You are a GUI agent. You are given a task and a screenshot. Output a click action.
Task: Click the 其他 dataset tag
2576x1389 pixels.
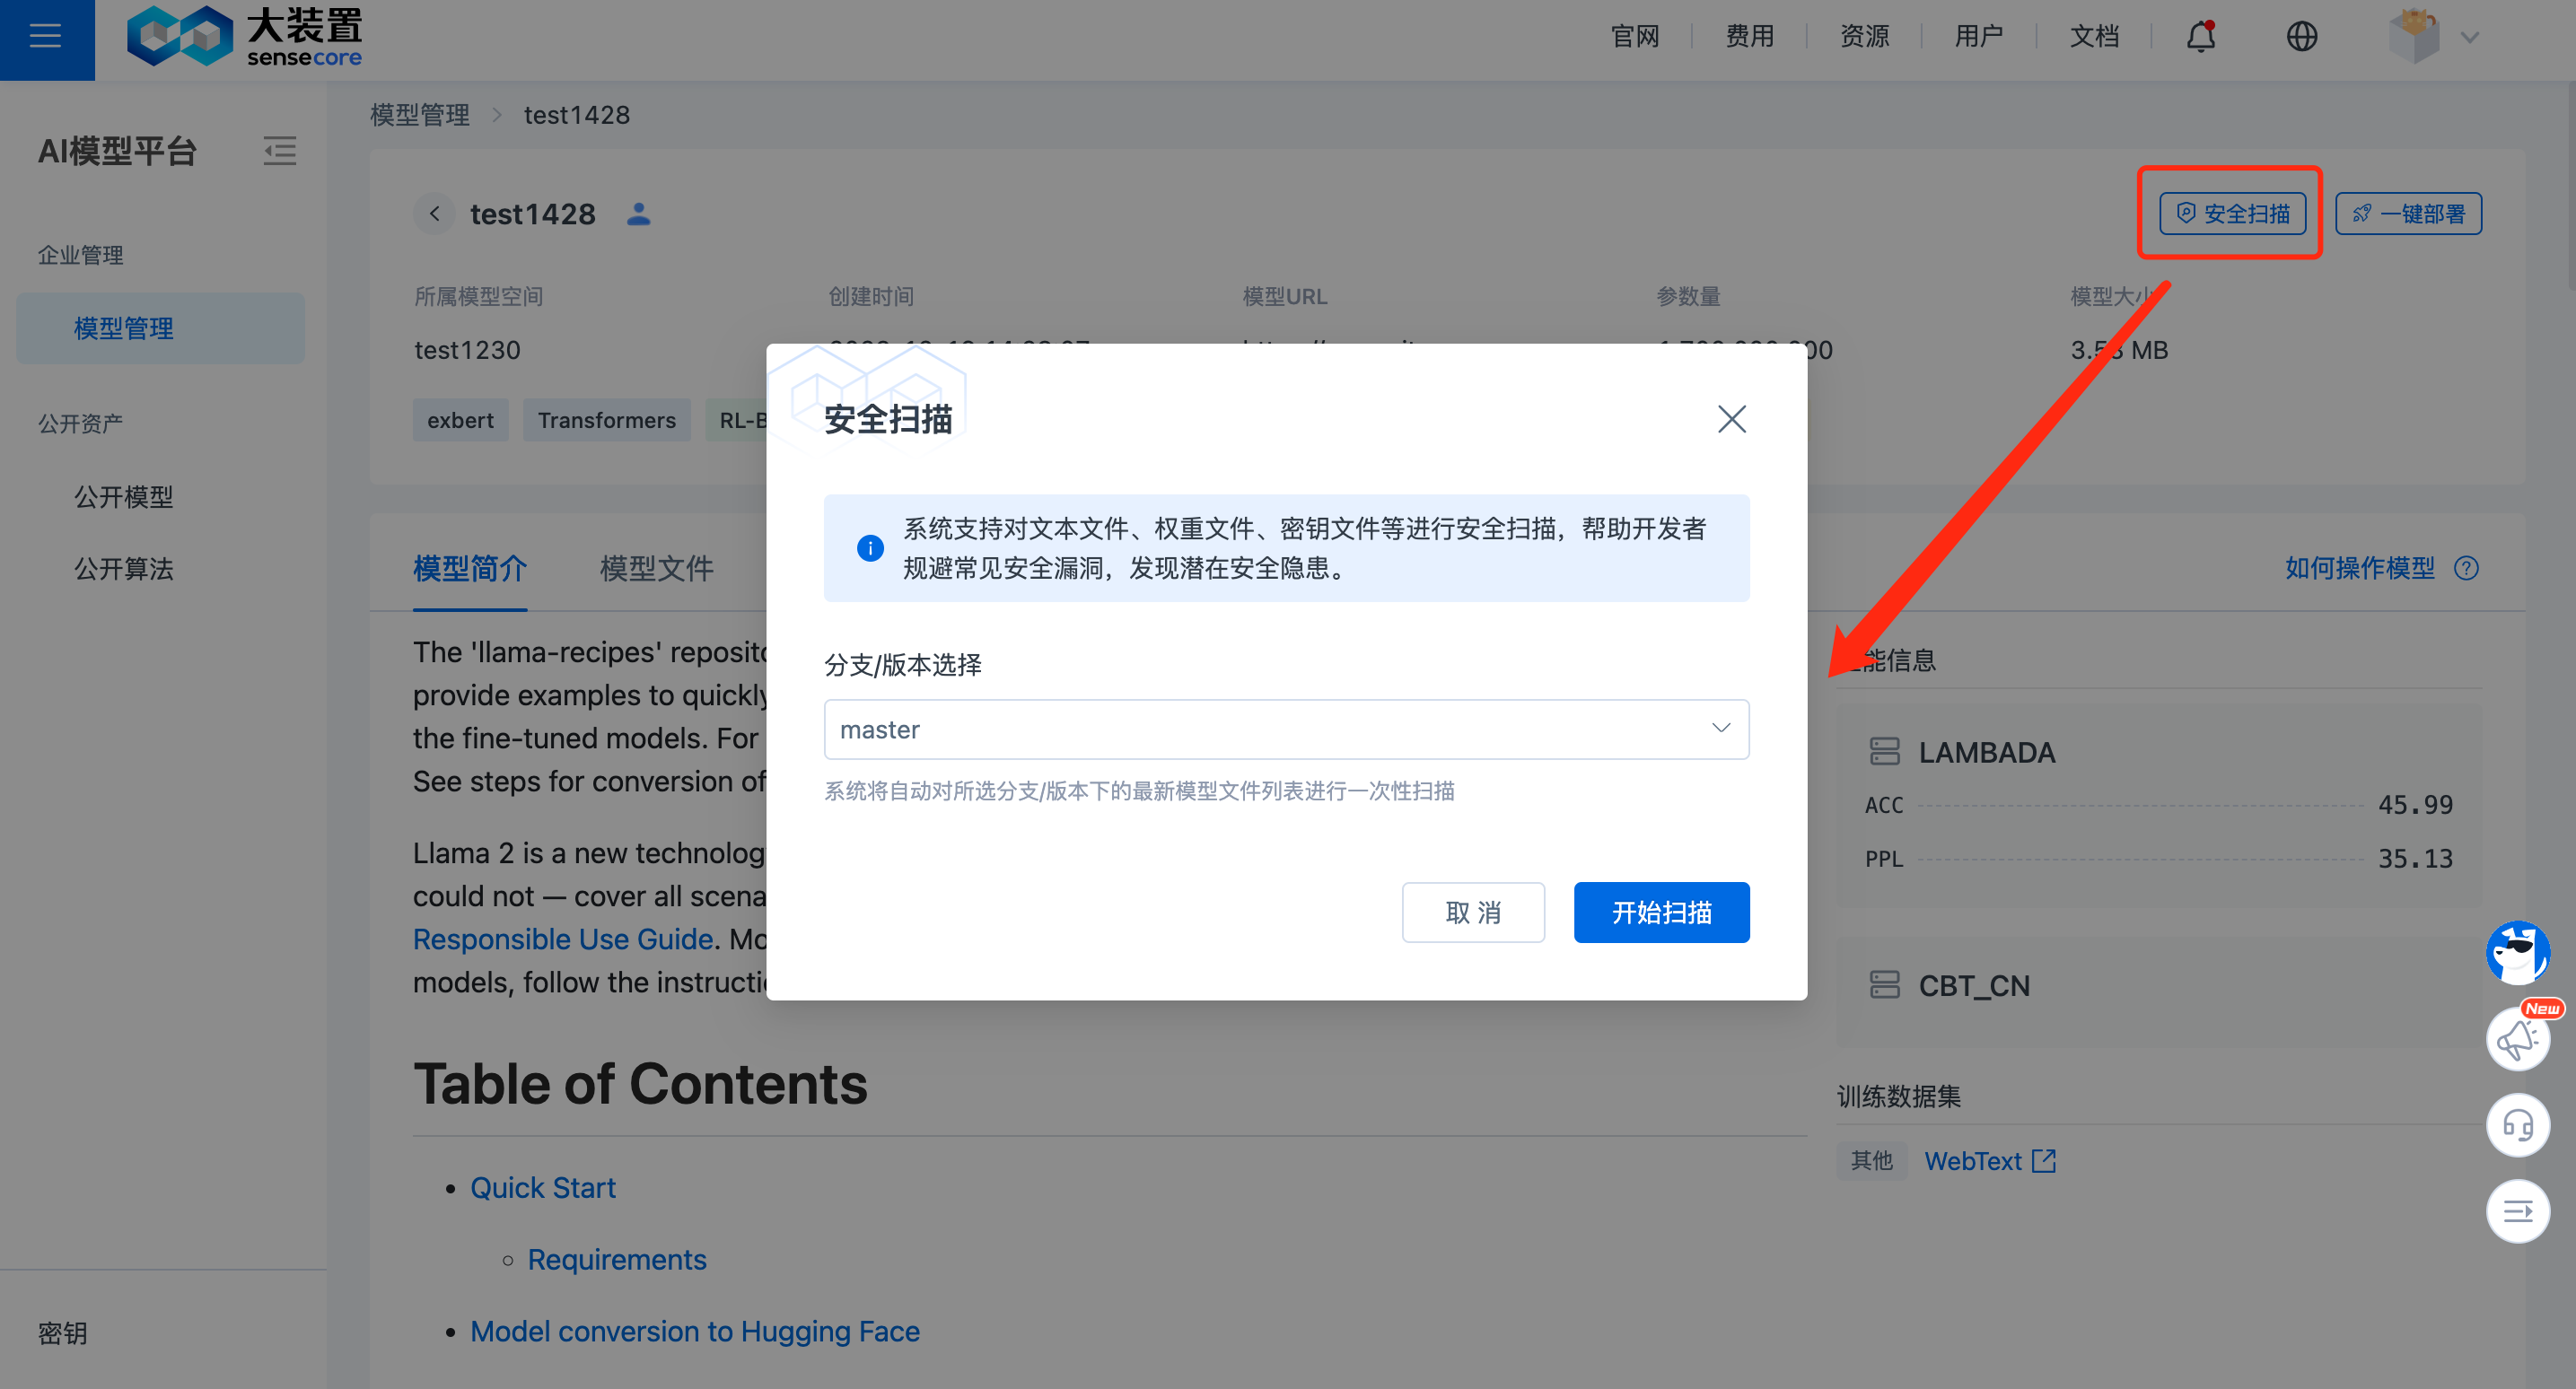pos(1871,1161)
